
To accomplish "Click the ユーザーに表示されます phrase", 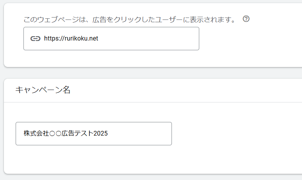I will point(193,19).
